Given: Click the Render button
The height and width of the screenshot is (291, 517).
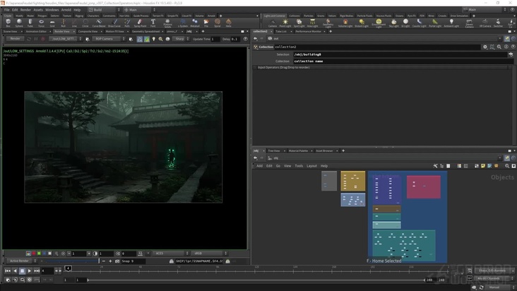Looking at the screenshot, I should pos(15,39).
